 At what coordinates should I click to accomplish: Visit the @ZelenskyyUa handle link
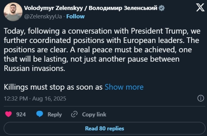pyautogui.click(x=43, y=16)
